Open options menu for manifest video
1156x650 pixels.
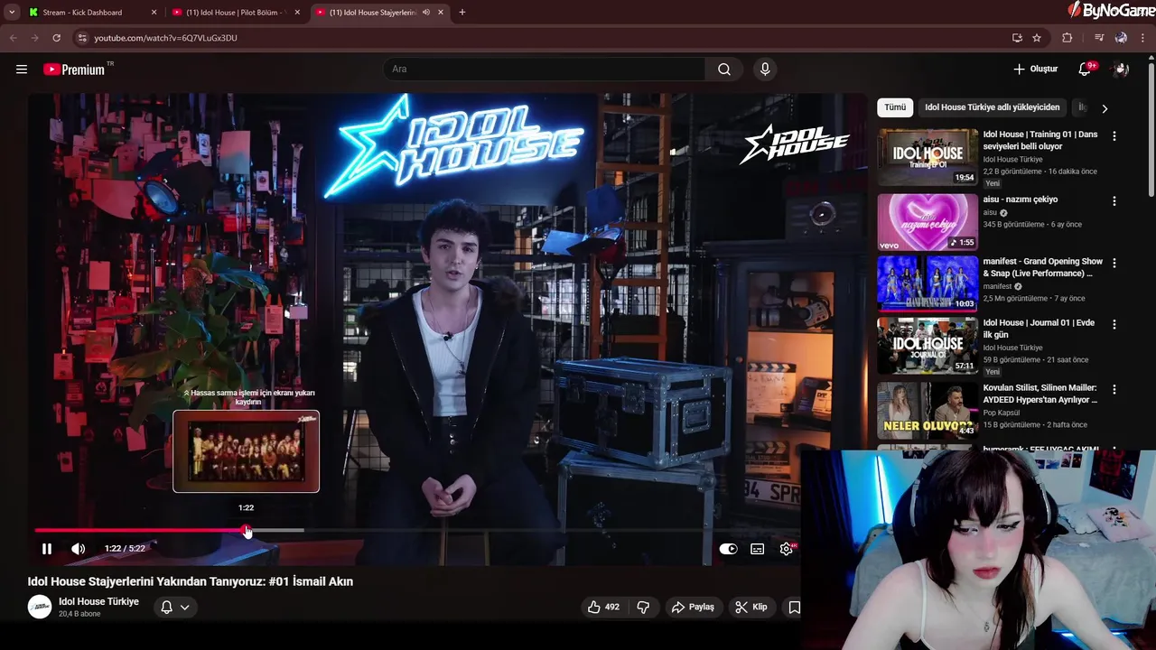1114,264
